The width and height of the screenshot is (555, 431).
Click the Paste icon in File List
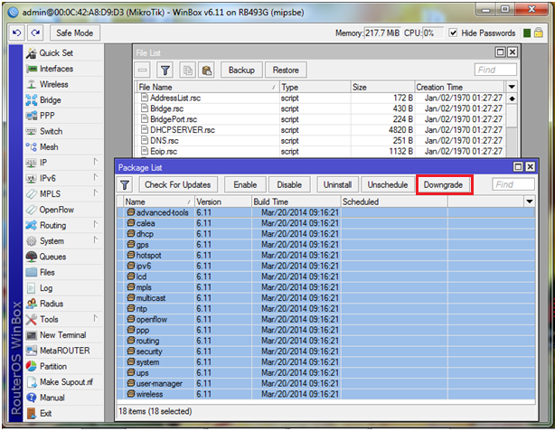207,70
